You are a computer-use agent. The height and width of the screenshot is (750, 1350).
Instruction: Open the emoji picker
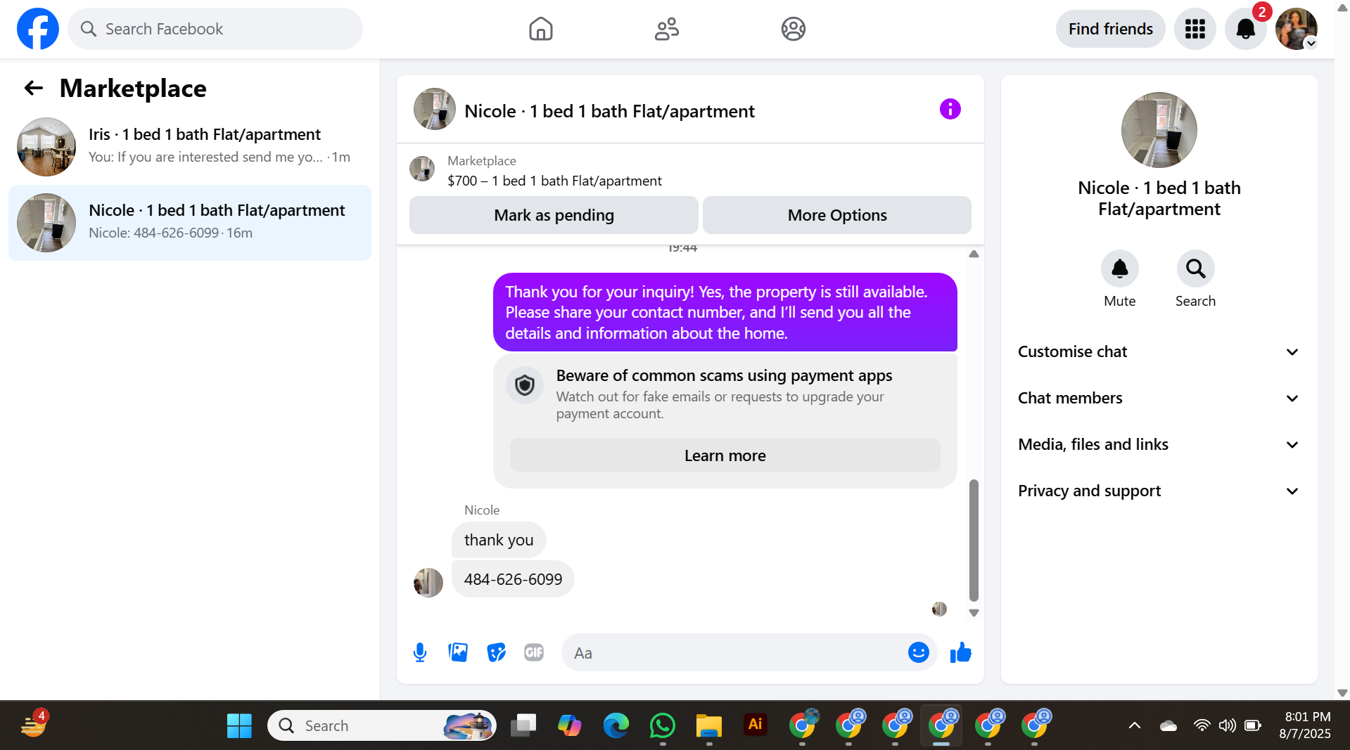918,653
